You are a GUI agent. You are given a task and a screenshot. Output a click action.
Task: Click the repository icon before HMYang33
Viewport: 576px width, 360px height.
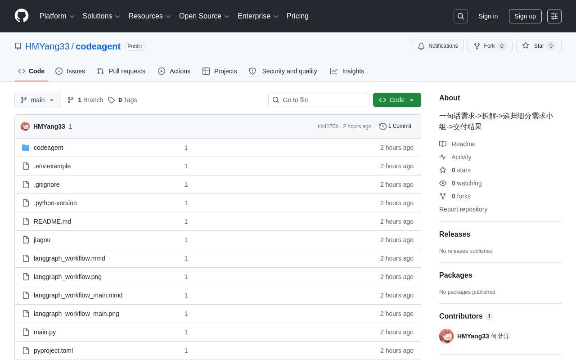tap(18, 46)
